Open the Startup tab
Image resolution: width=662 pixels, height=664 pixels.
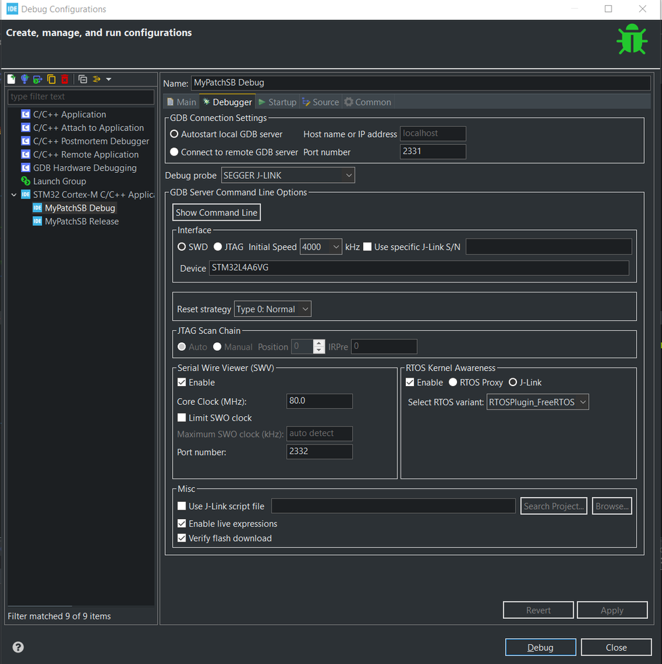click(277, 102)
